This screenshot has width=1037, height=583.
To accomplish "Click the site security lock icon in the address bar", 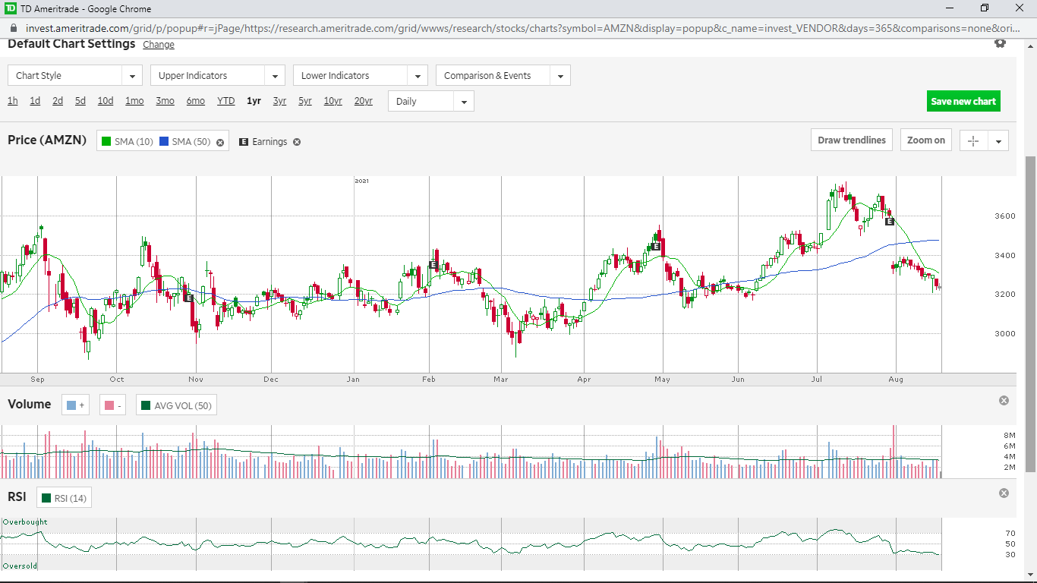I will (14, 28).
